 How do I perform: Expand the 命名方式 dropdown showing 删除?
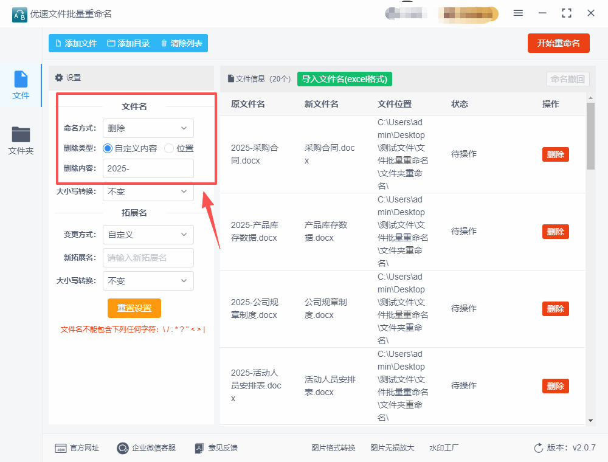(148, 128)
